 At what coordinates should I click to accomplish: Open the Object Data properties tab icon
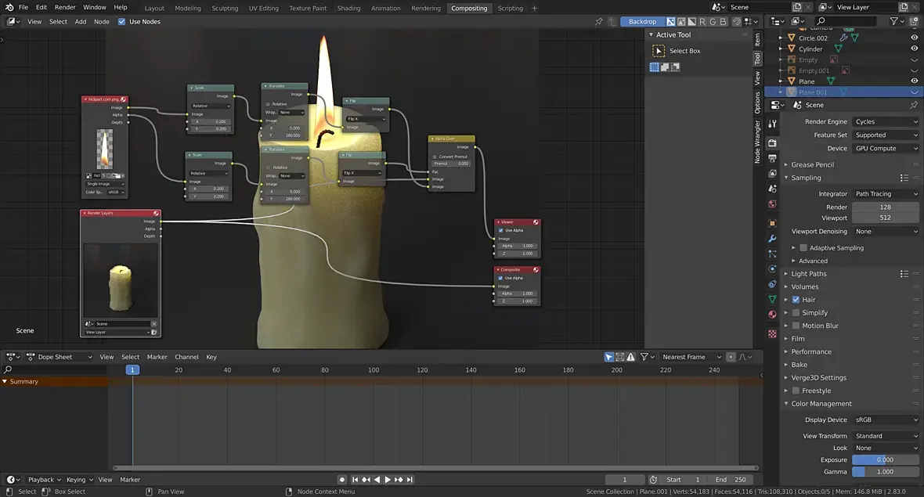772,299
